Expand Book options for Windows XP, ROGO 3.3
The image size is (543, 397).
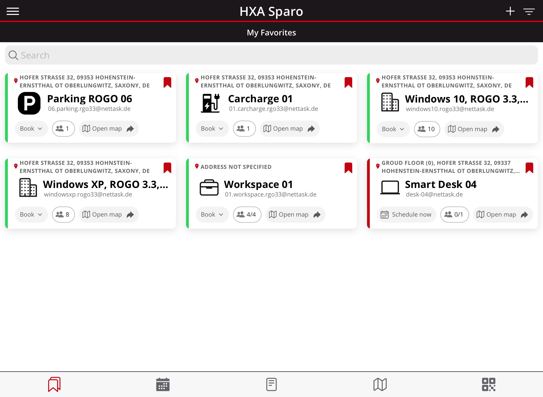point(31,214)
